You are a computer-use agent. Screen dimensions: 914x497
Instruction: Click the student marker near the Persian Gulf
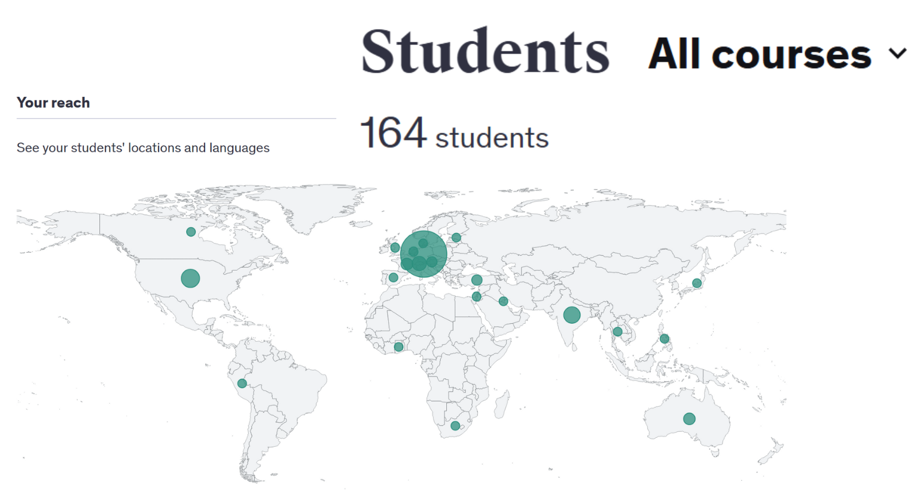(504, 302)
